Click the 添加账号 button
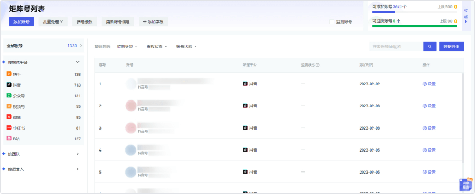 [x=21, y=21]
